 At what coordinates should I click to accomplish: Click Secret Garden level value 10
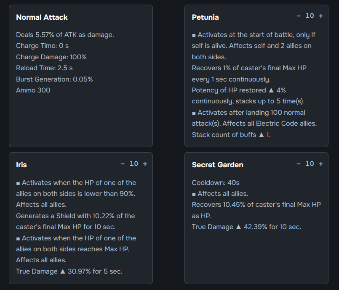tap(310, 164)
